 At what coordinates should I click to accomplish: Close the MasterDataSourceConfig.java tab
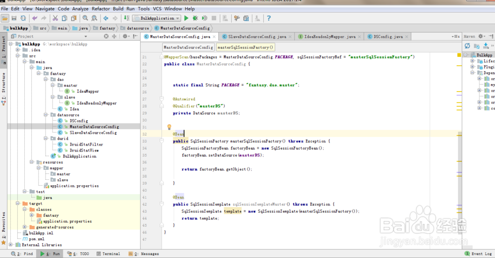214,37
